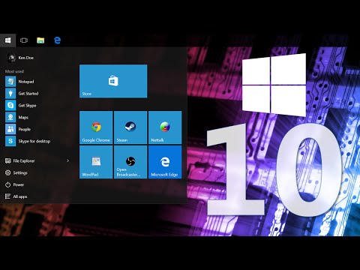Open Notepad via its list icon
Screen dimensions: 360x270
pos(10,82)
